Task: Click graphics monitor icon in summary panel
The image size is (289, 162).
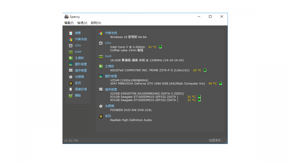Action: (101, 76)
